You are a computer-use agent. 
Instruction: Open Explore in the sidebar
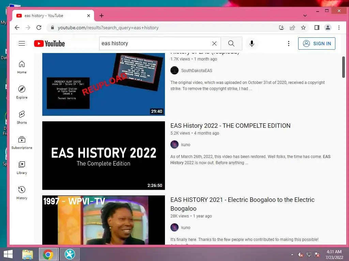(21, 92)
